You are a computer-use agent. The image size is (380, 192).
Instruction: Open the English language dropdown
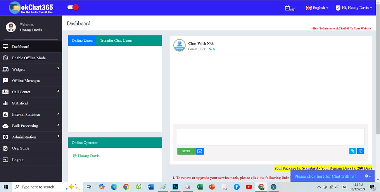click(x=317, y=8)
